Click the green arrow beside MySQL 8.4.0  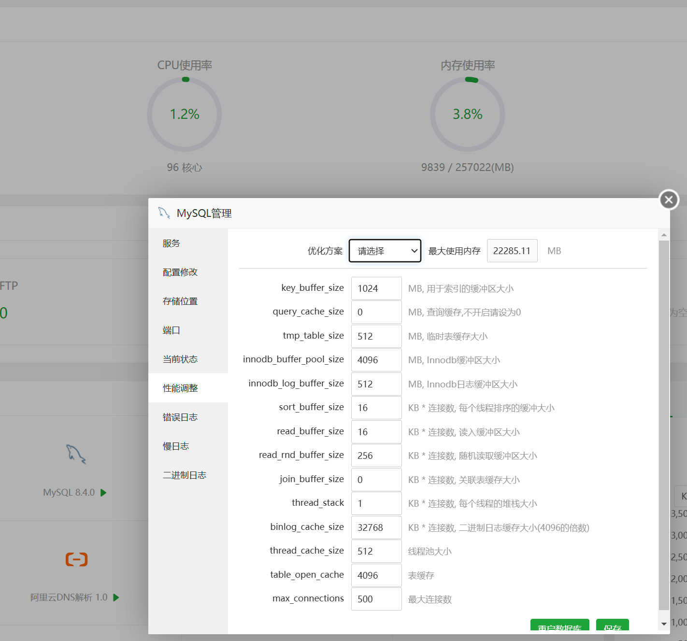[103, 493]
